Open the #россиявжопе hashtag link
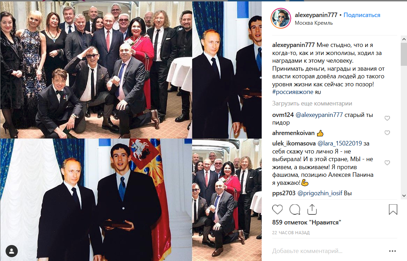The height and width of the screenshot is (261, 407). tap(293, 92)
